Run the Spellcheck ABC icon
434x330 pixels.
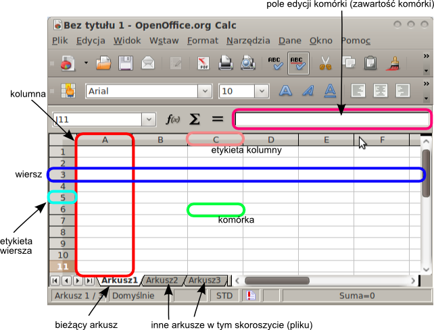pyautogui.click(x=275, y=63)
